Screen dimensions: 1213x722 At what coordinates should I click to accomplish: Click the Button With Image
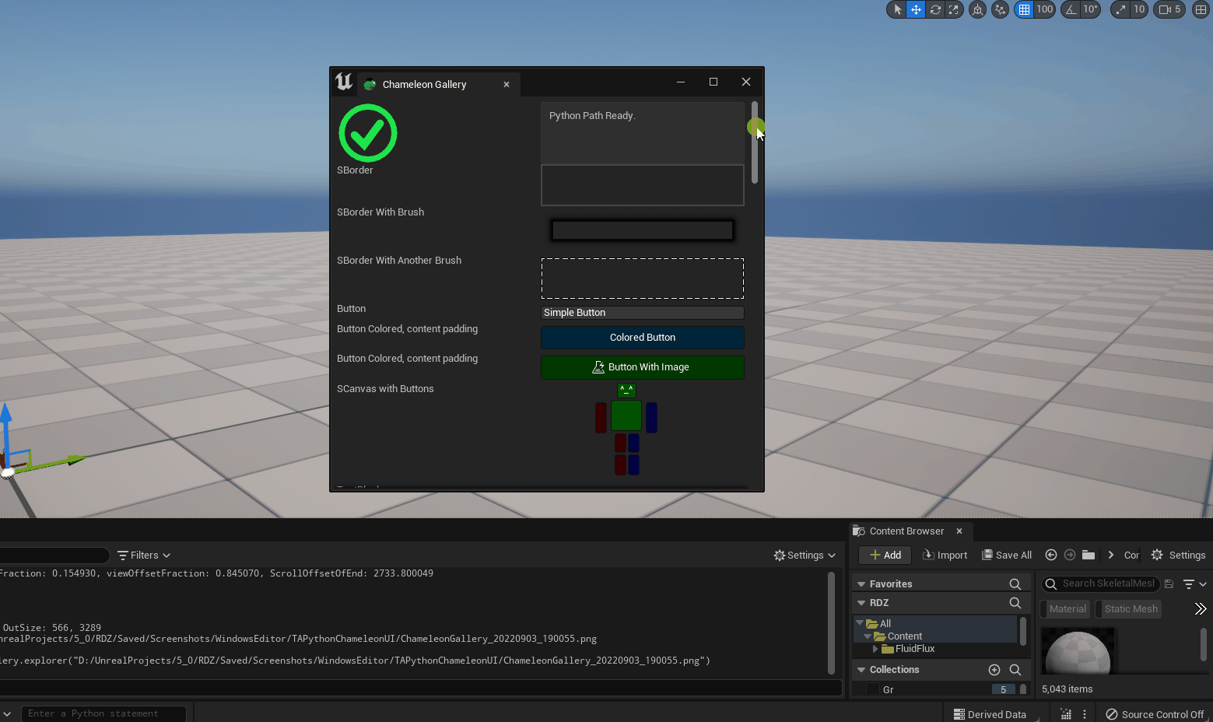point(643,367)
